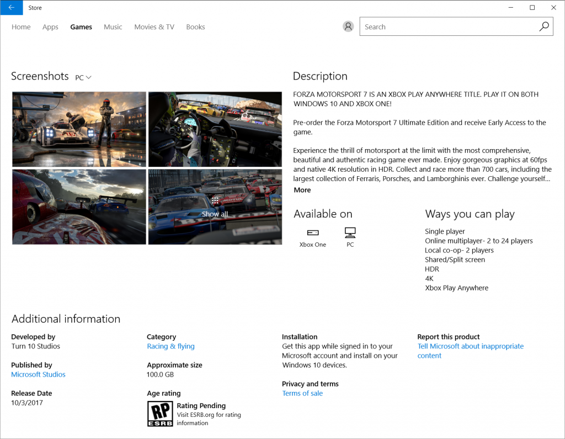Open the Terms of sale link

pyautogui.click(x=302, y=393)
